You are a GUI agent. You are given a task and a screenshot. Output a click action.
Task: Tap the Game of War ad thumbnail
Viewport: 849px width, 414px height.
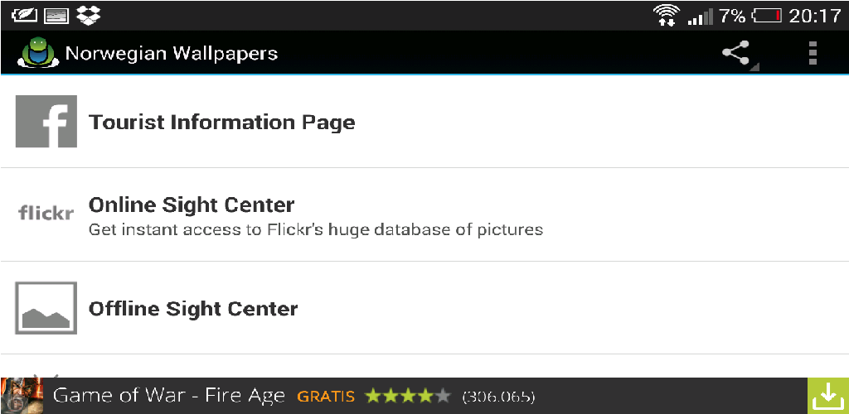pyautogui.click(x=22, y=396)
